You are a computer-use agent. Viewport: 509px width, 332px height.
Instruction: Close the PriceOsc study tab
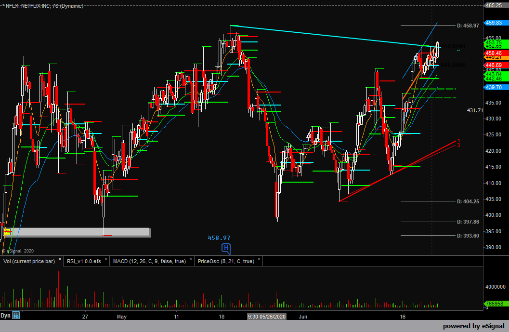[x=259, y=259]
